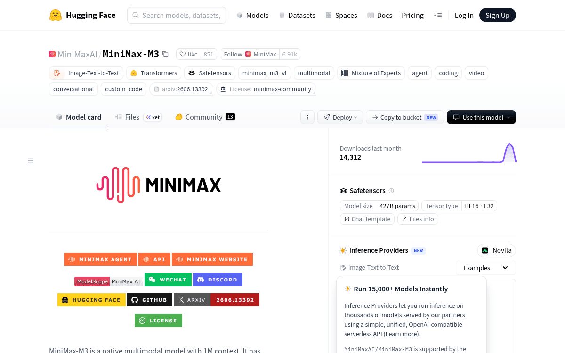Image resolution: width=565 pixels, height=353 pixels.
Task: Click the MiniMax Agent badge
Action: [x=101, y=259]
